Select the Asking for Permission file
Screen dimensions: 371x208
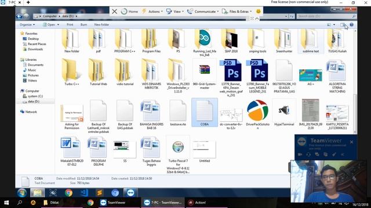(x=72, y=117)
